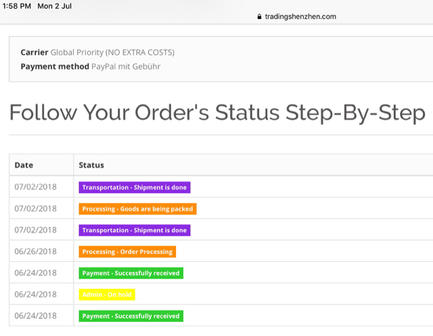Click the 'Payment - Successfully received' badge in the last row

point(131,316)
